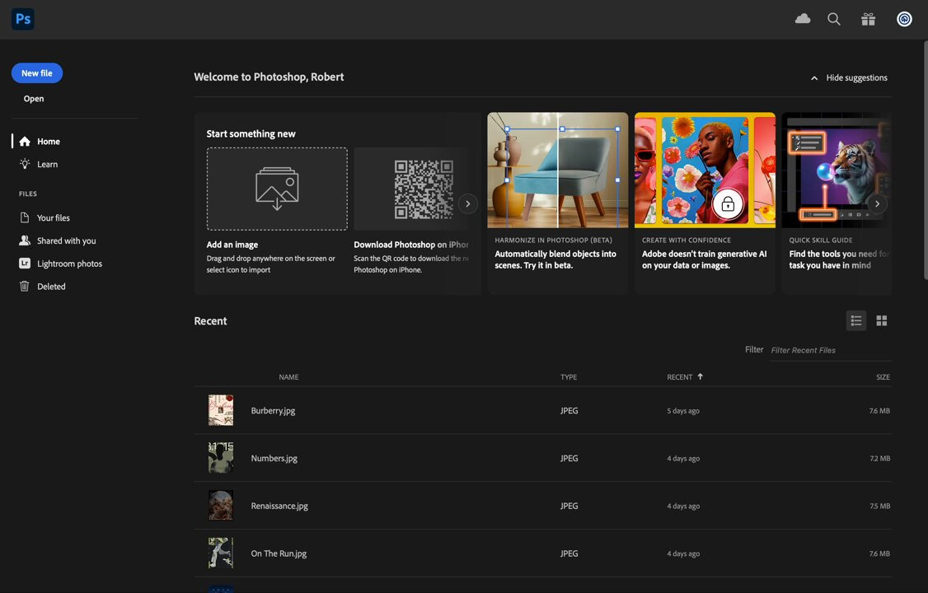The width and height of the screenshot is (928, 593).
Task: Click the Lightroom Lr icon
Action: click(24, 263)
